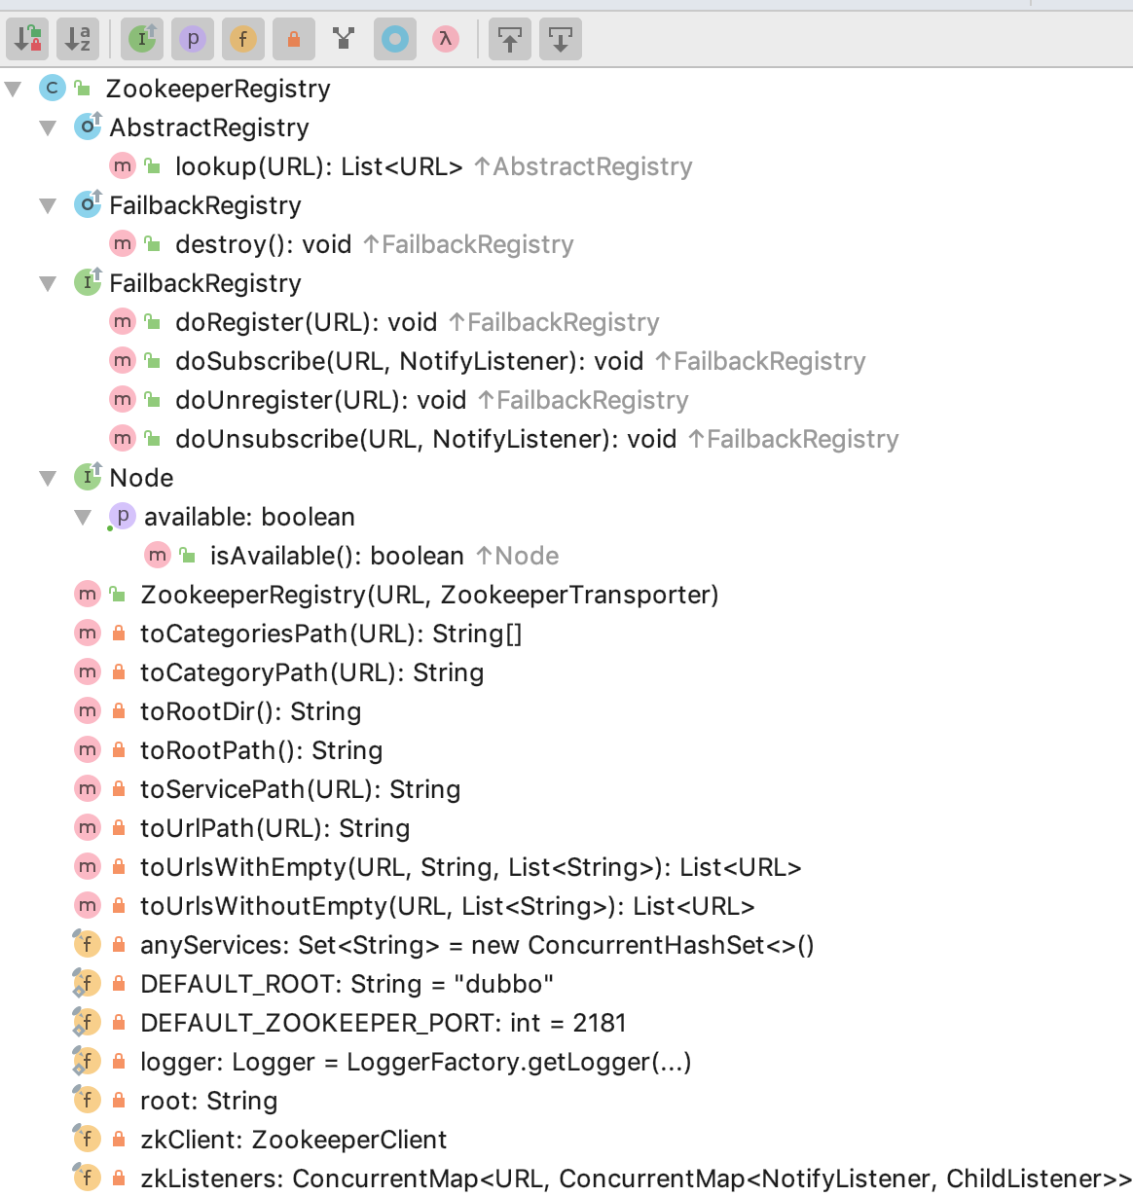Toggle Show Anonymous Classes icon
This screenshot has height=1197, width=1133.
point(395,39)
